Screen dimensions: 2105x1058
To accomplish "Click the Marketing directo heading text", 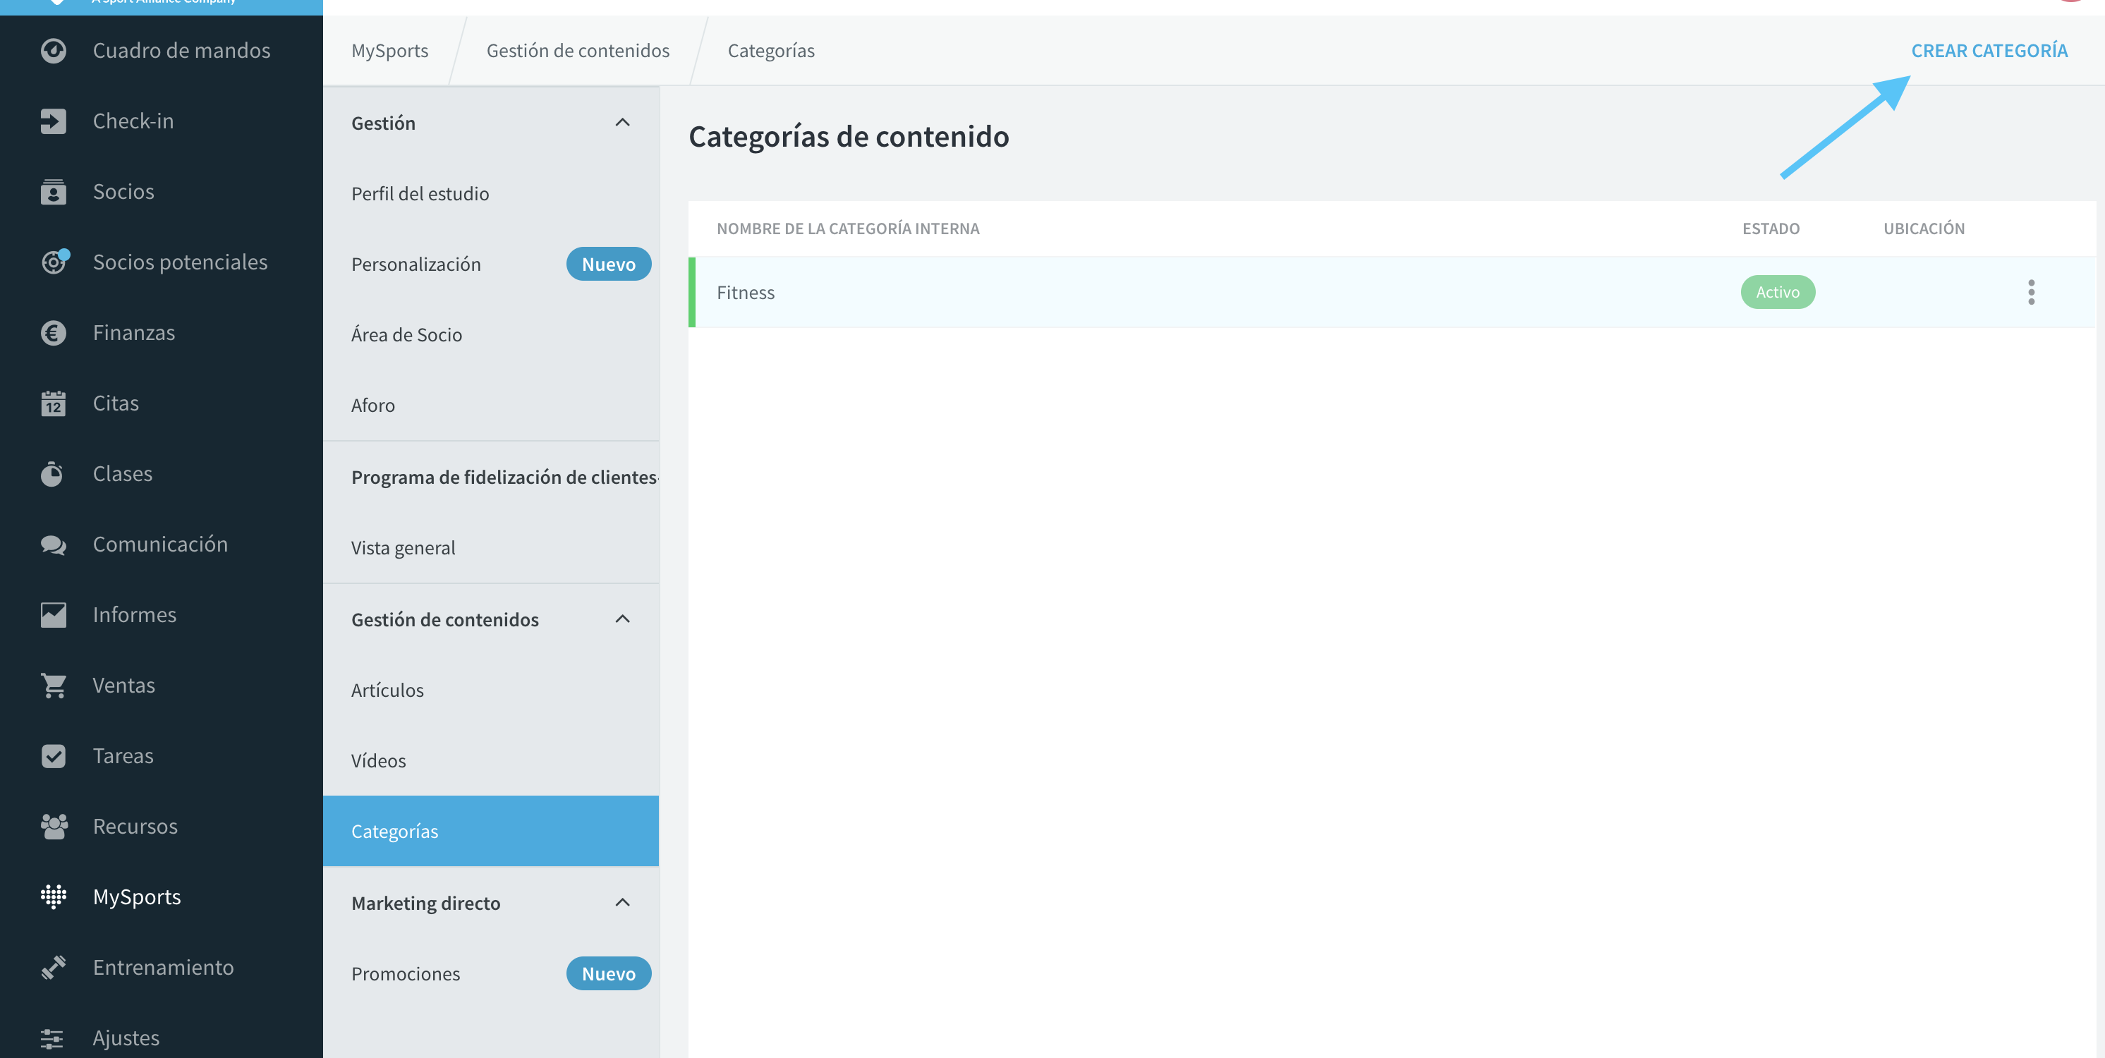I will 426,903.
